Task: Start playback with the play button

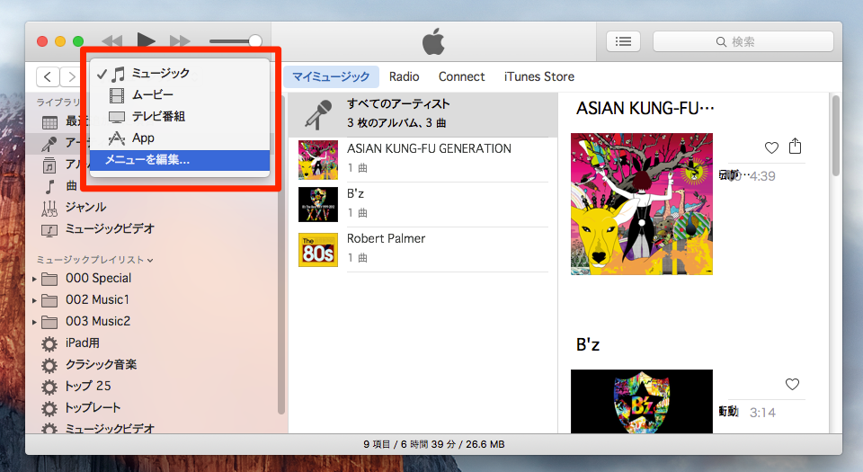Action: 146,40
